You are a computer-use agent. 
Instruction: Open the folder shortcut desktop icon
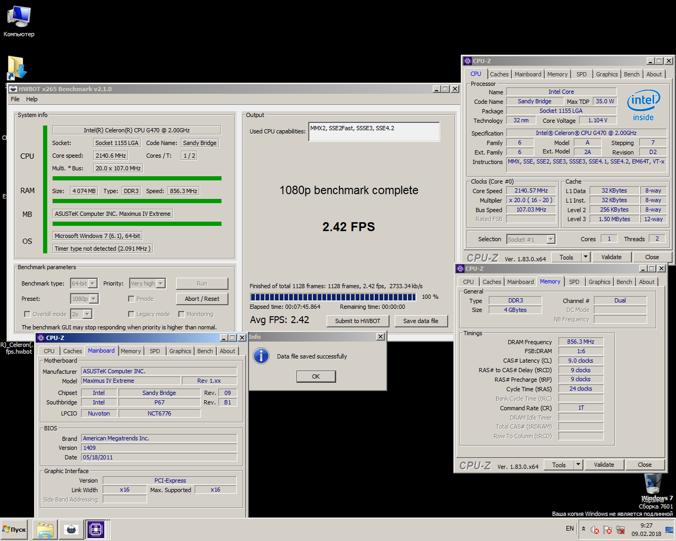[17, 68]
